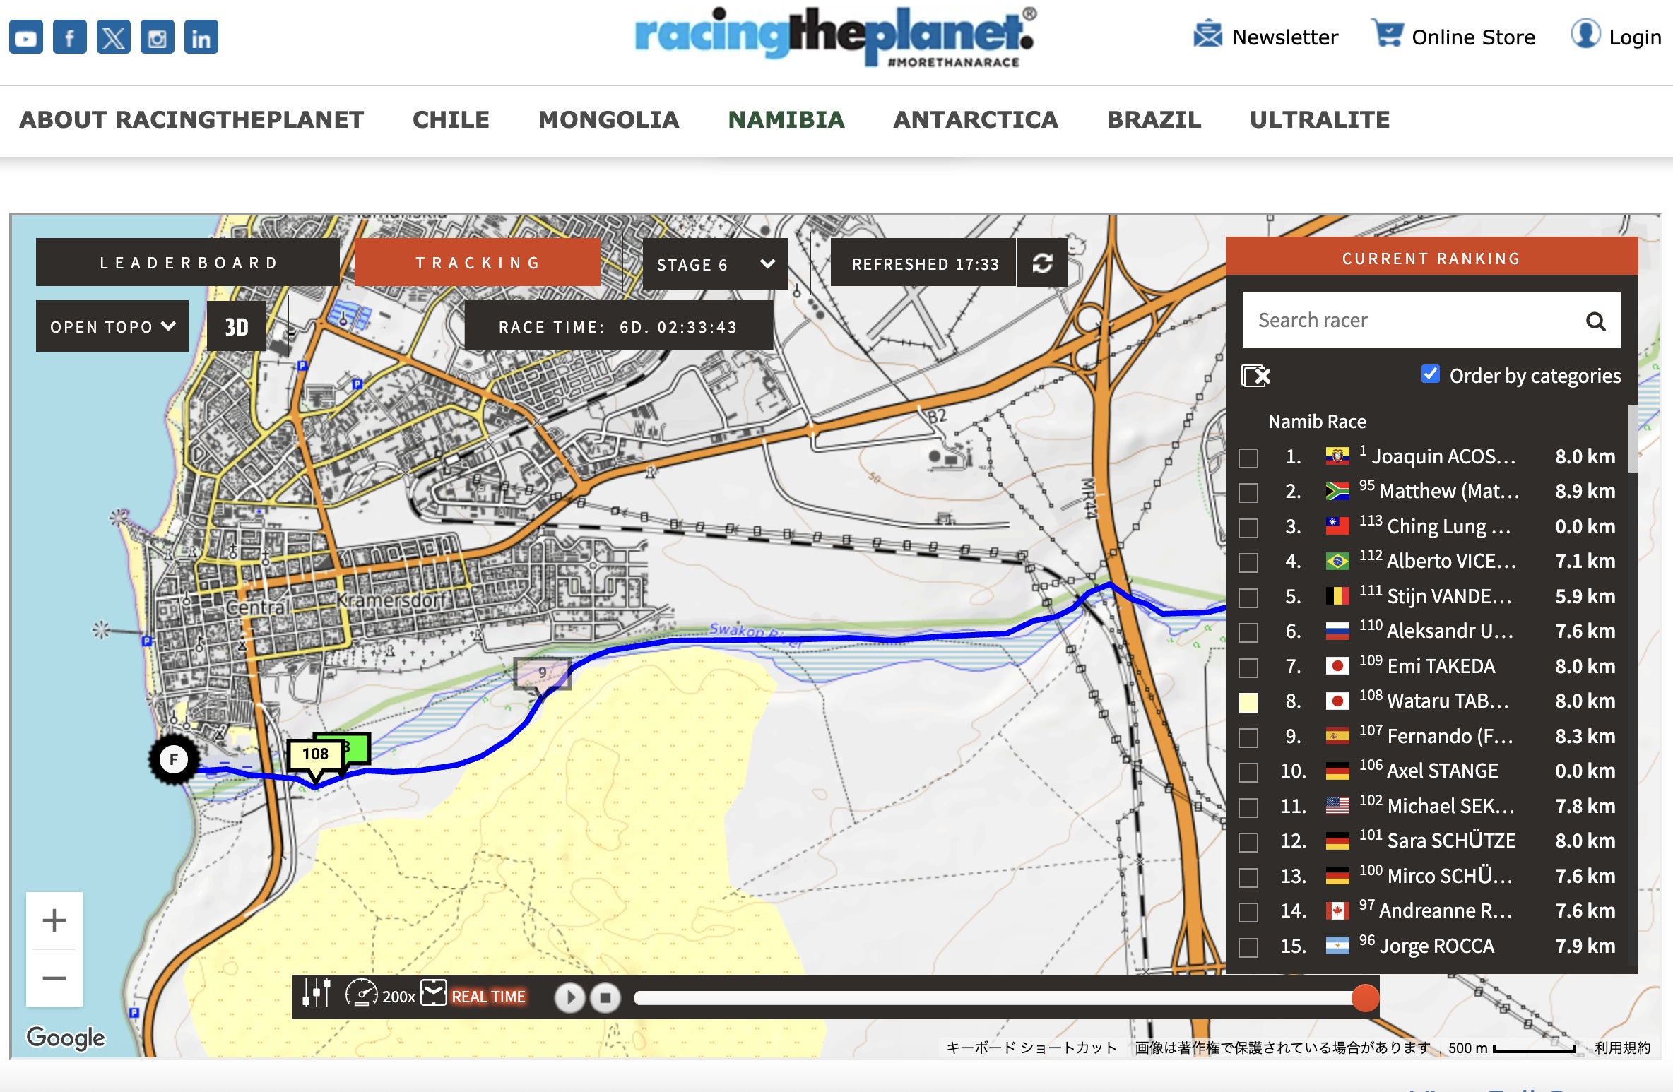The height and width of the screenshot is (1092, 1673).
Task: Check the box for Axel STANGE
Action: pos(1248,772)
